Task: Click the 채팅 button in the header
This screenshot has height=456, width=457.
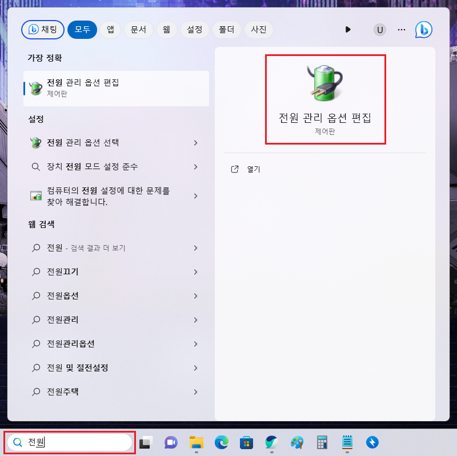Action: (x=42, y=30)
